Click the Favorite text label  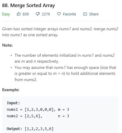[x=69, y=14]
